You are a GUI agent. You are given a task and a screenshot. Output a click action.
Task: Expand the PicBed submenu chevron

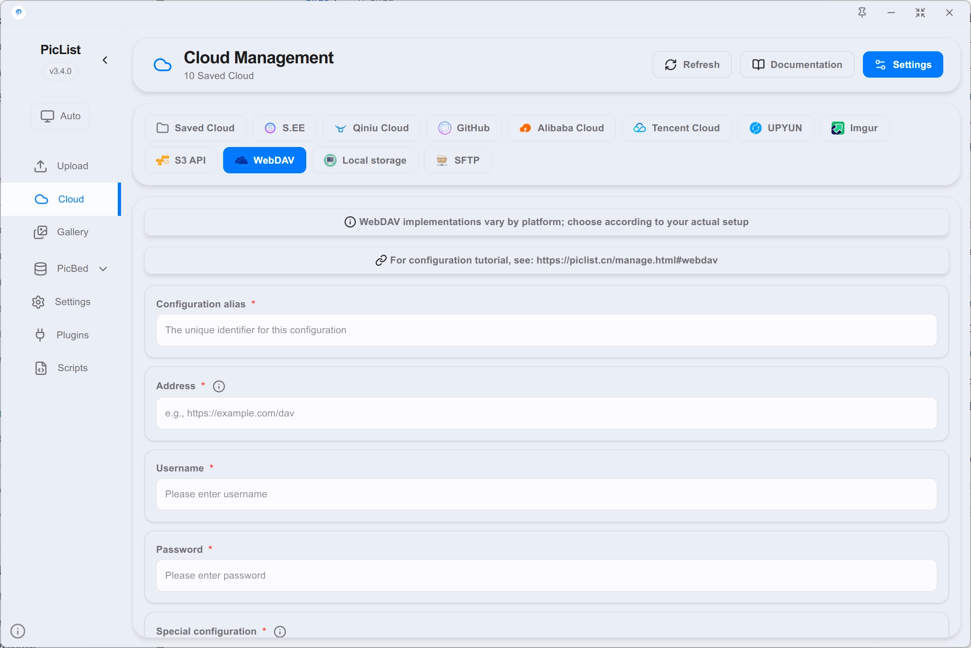tap(103, 269)
